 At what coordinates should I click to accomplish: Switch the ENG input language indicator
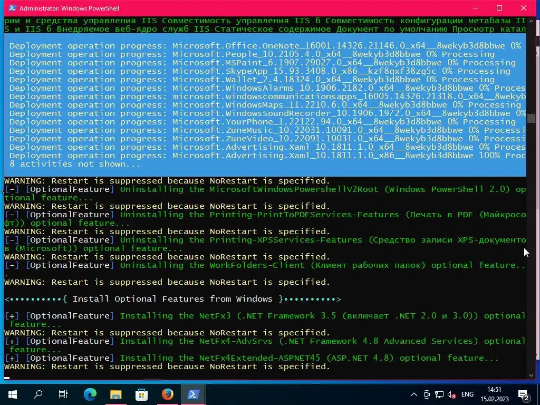tap(467, 394)
